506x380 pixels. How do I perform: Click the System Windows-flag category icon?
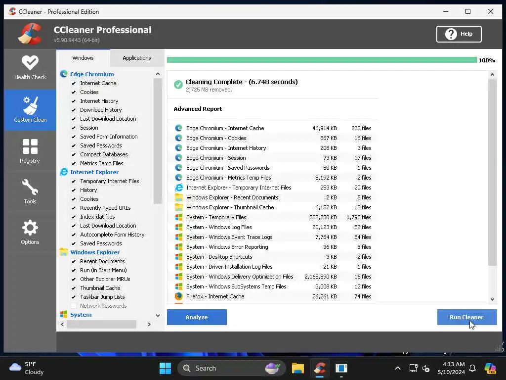(x=64, y=315)
